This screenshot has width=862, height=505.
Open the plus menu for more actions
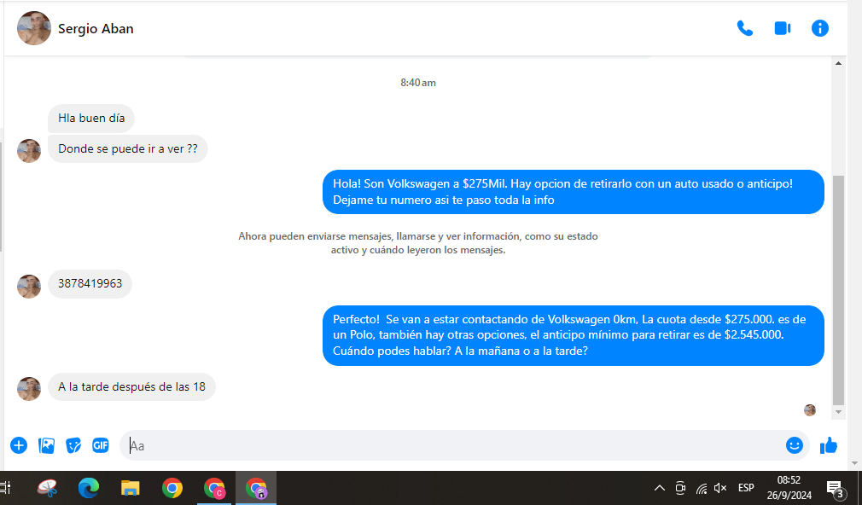[x=19, y=445]
